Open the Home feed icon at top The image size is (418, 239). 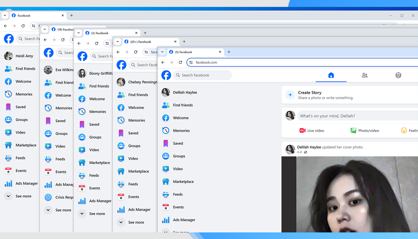tap(331, 75)
